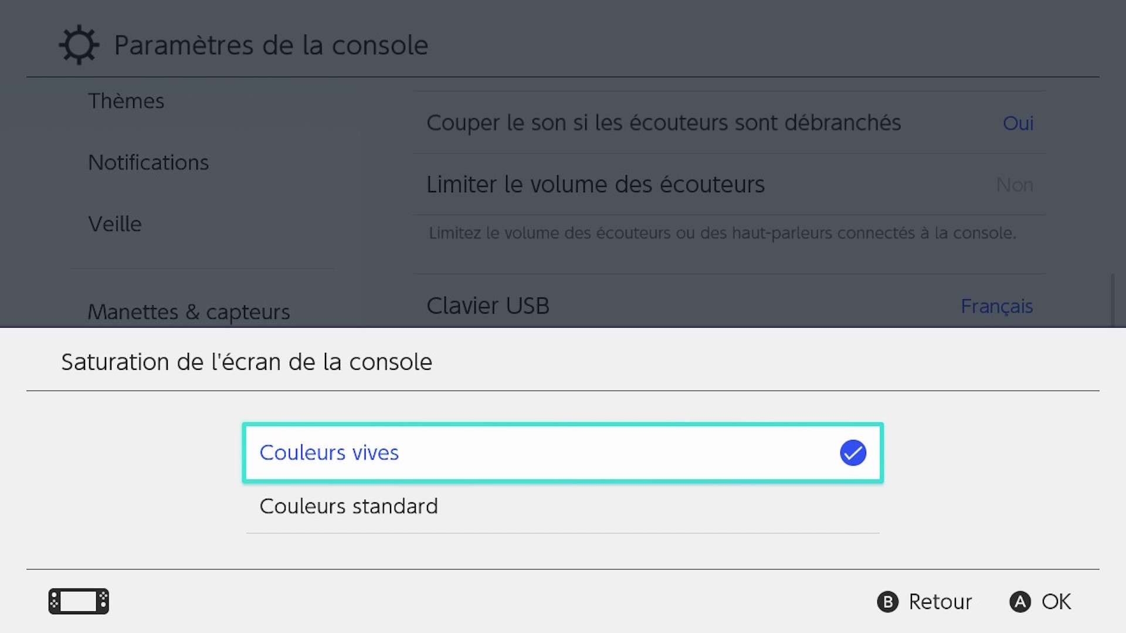
Task: Click the settings gear icon
Action: [x=79, y=45]
